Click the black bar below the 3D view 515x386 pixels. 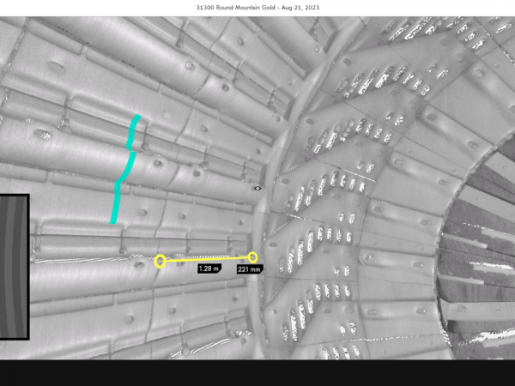(x=257, y=372)
